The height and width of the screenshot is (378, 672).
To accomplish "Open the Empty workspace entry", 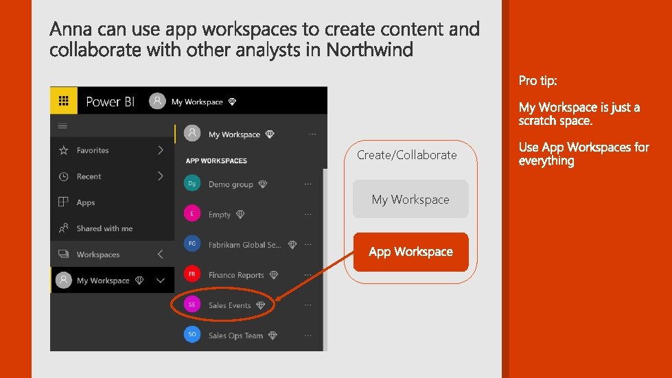I will click(x=248, y=215).
